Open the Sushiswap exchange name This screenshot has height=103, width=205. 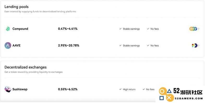point(20,89)
